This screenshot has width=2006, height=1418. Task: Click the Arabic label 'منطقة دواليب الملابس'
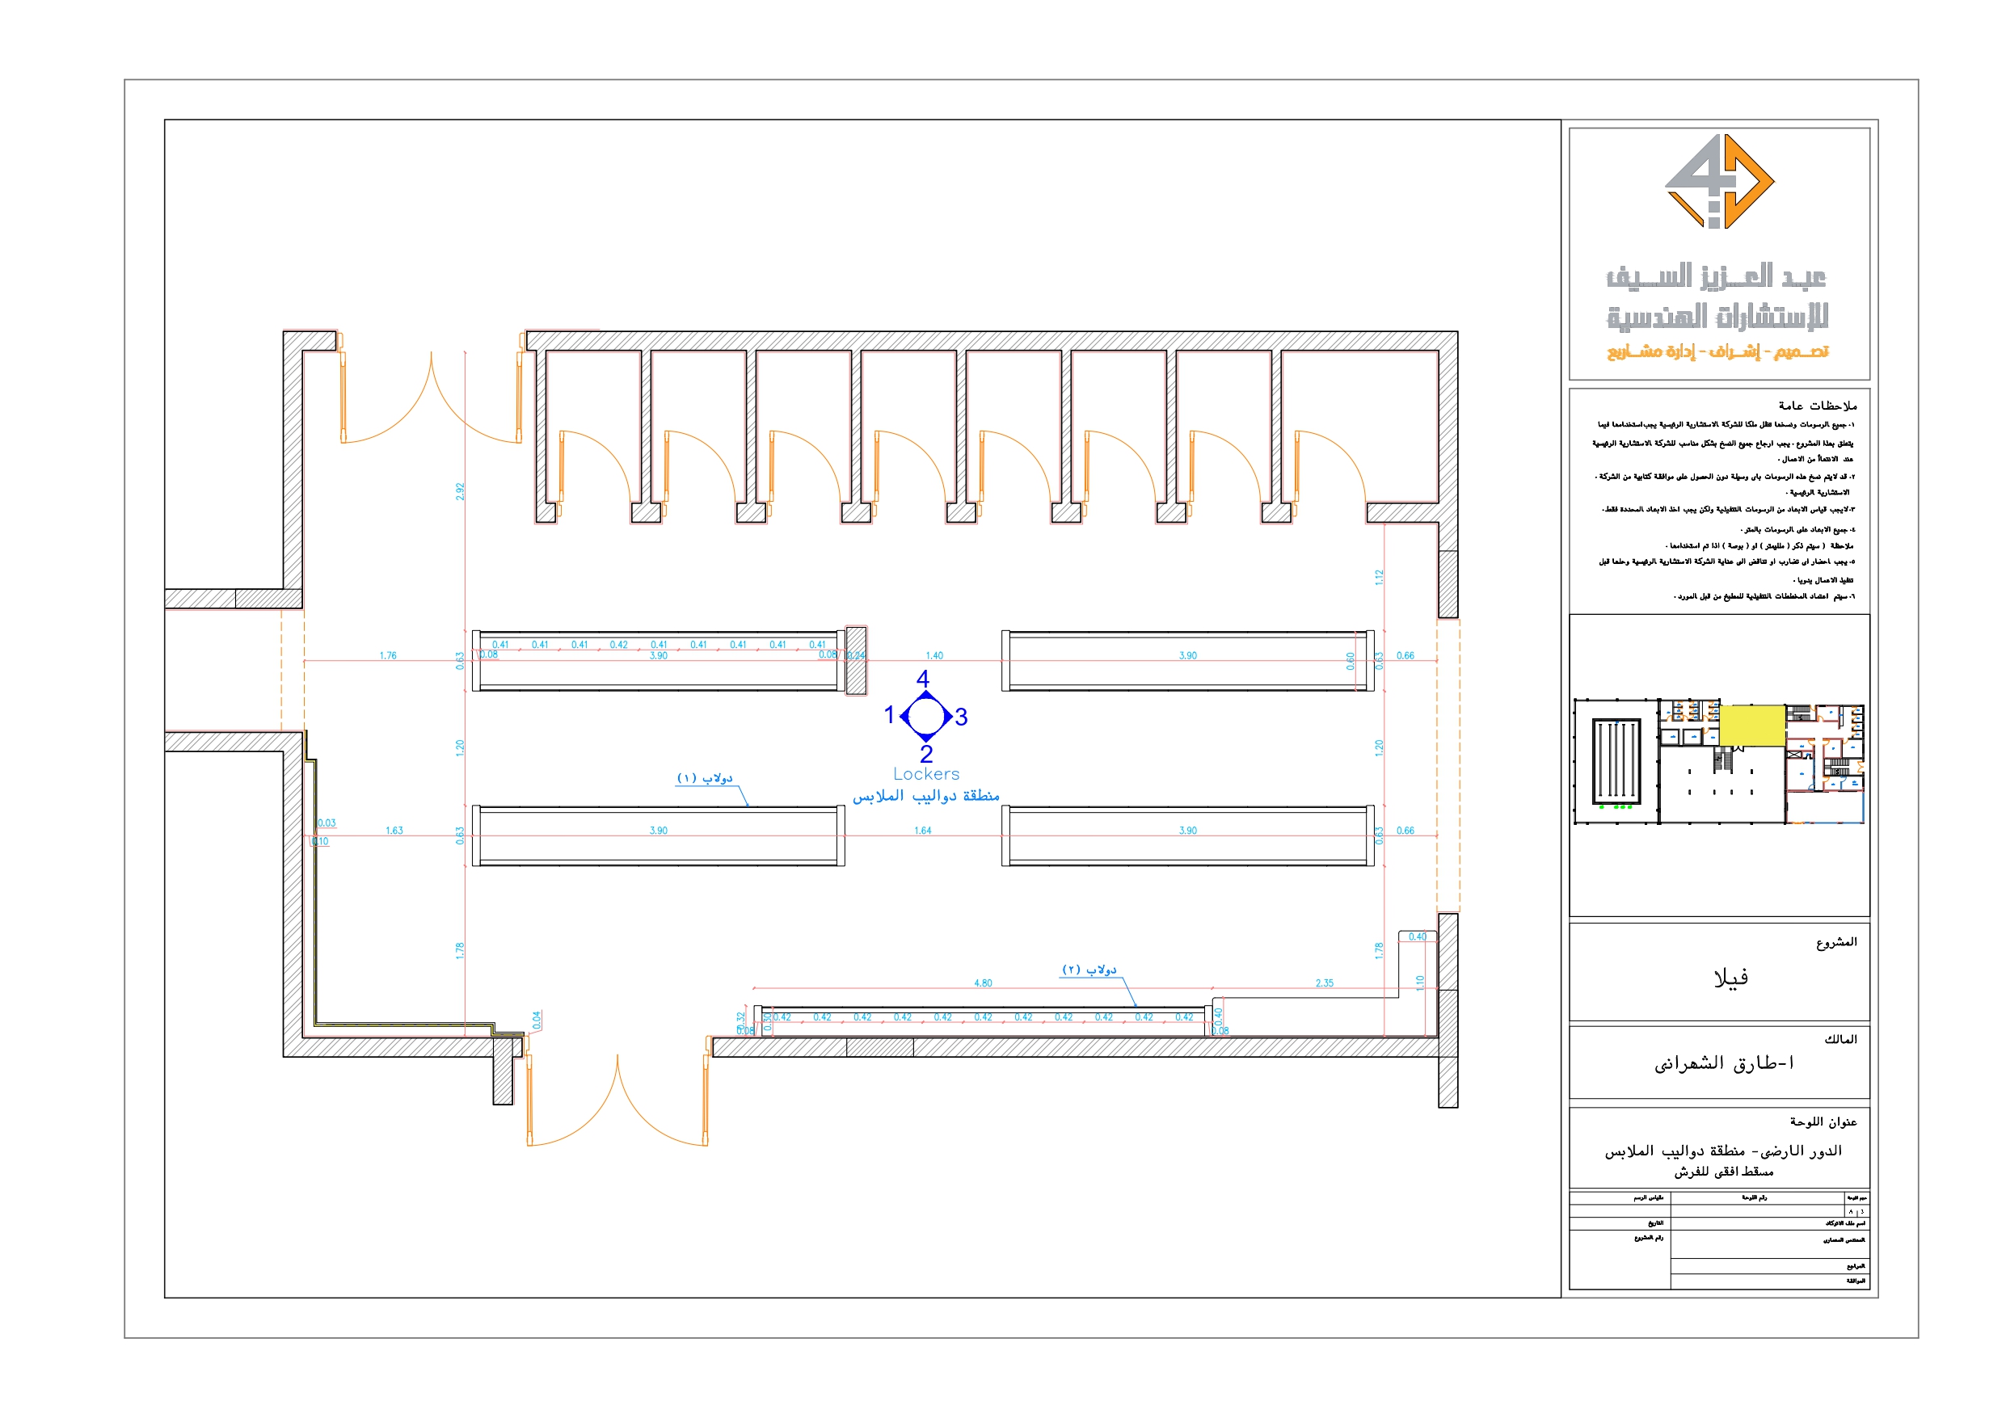926,796
